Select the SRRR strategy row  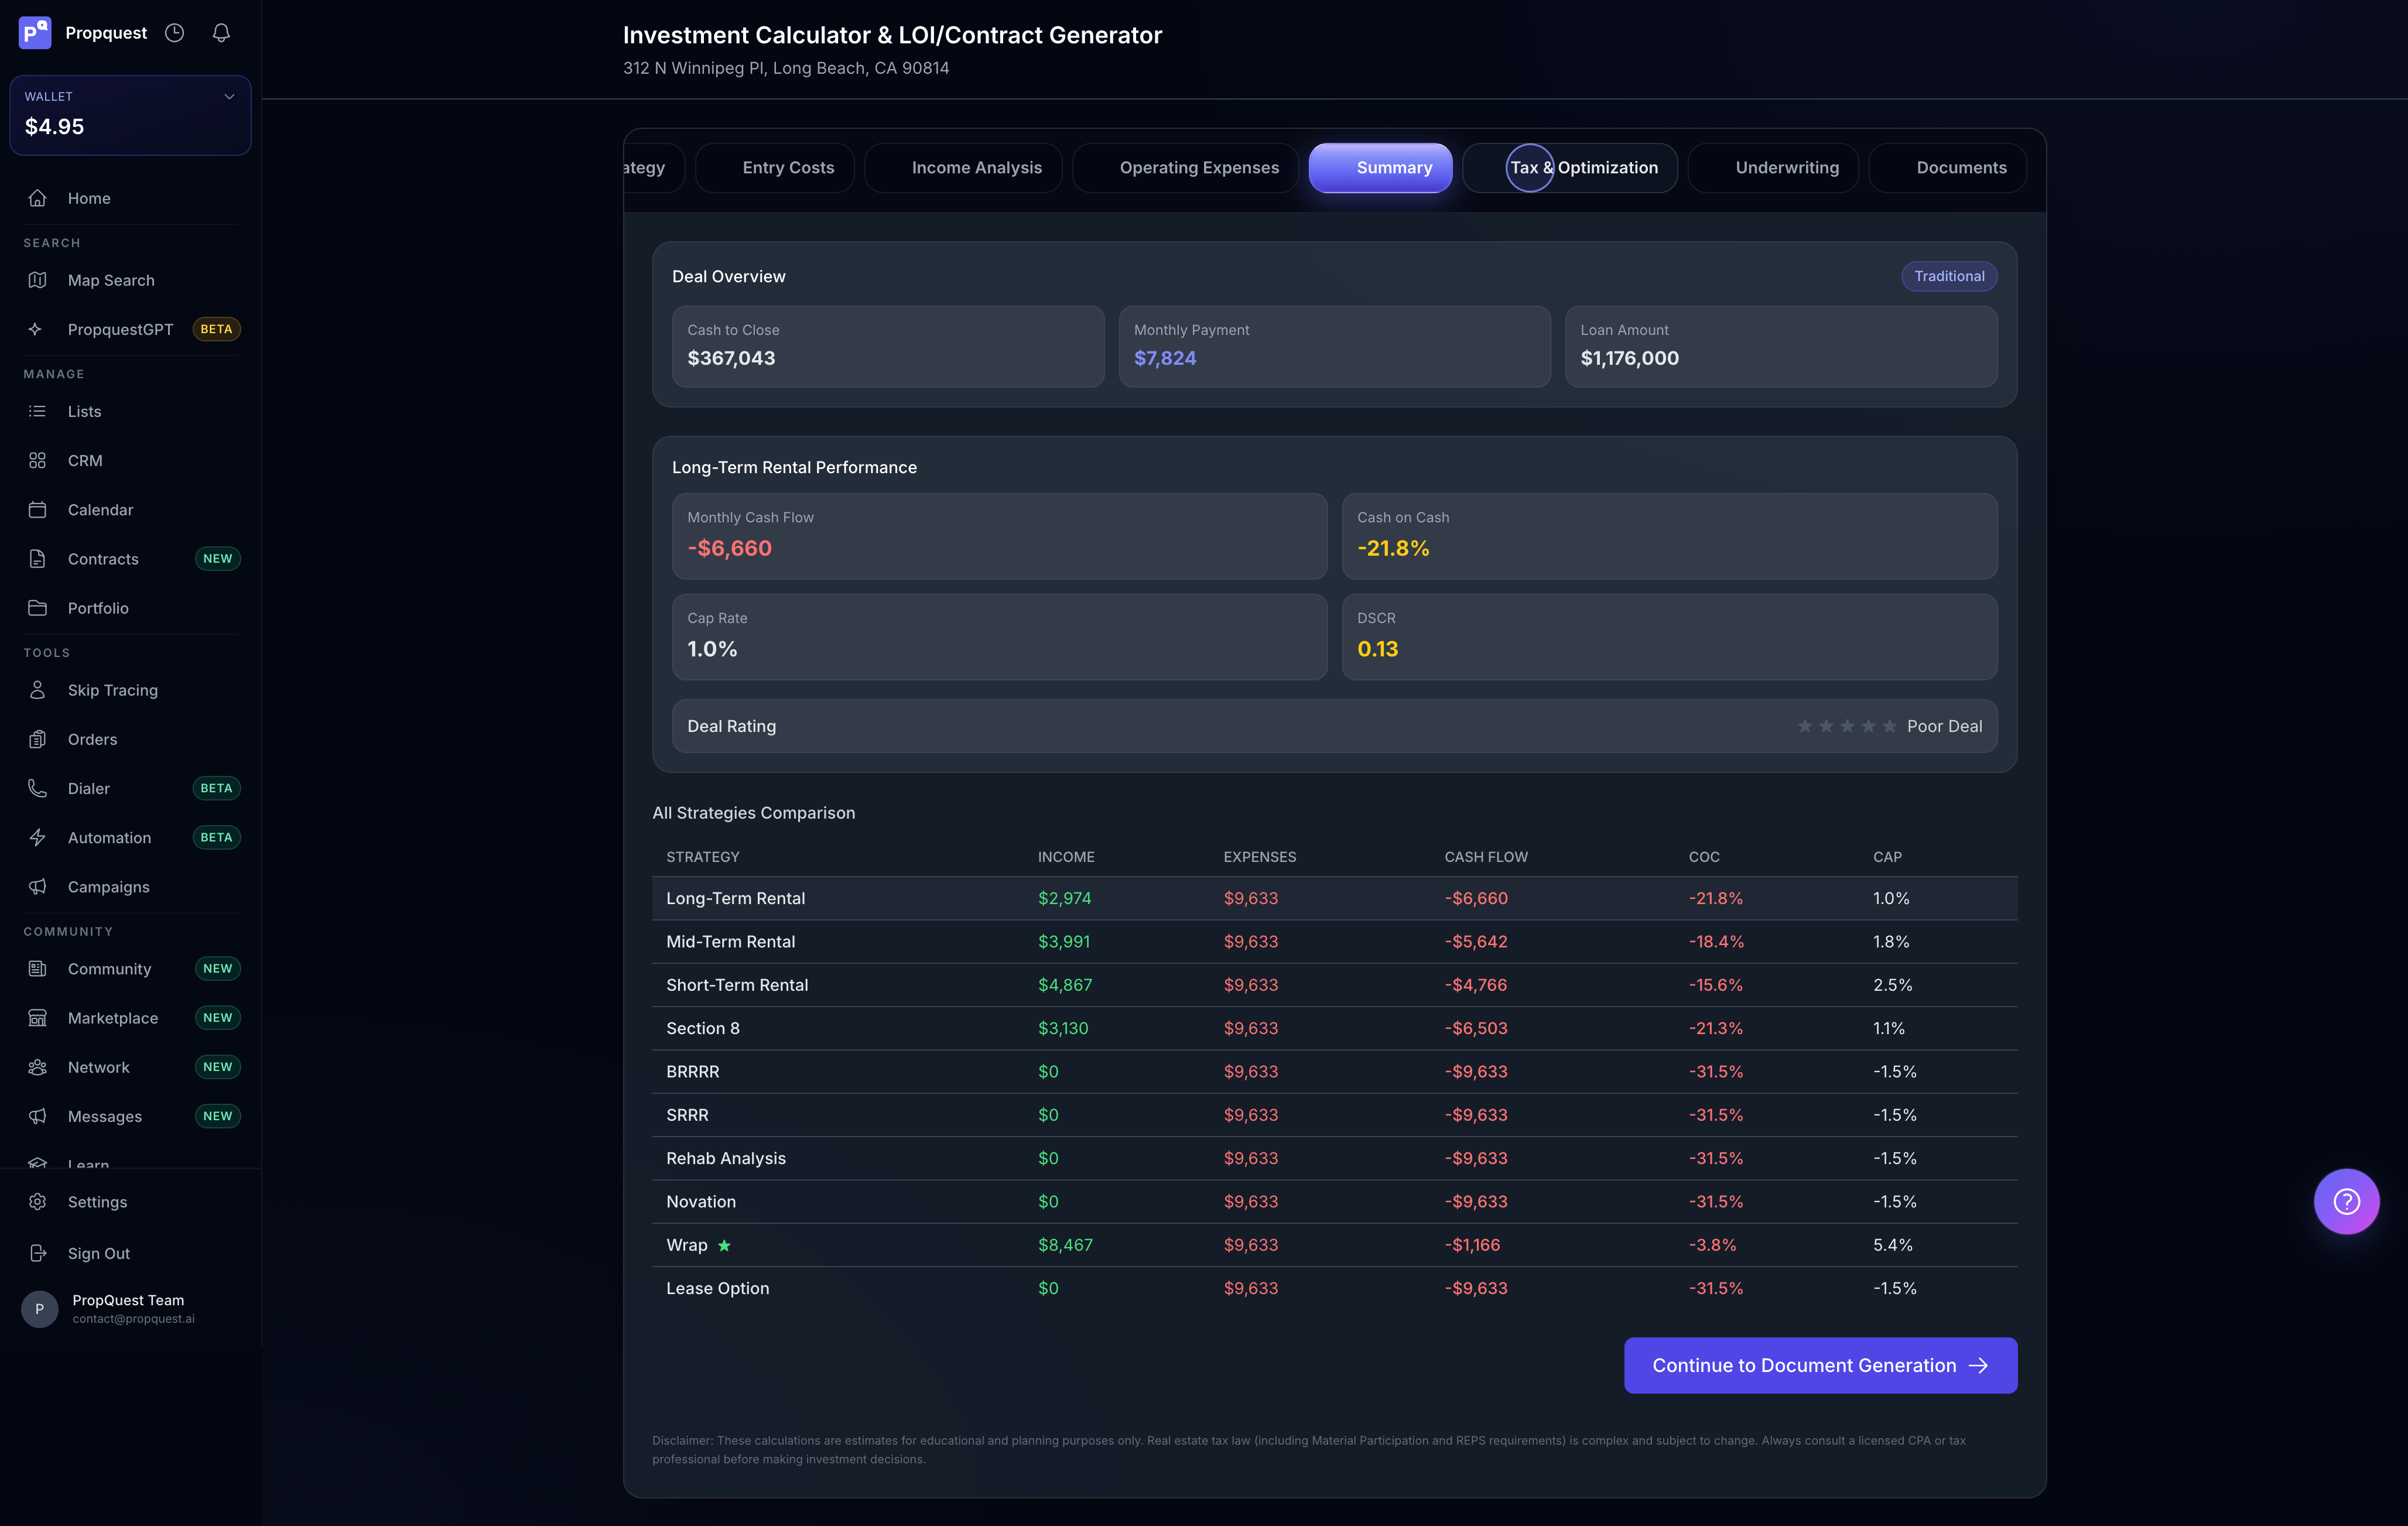click(x=1334, y=1115)
